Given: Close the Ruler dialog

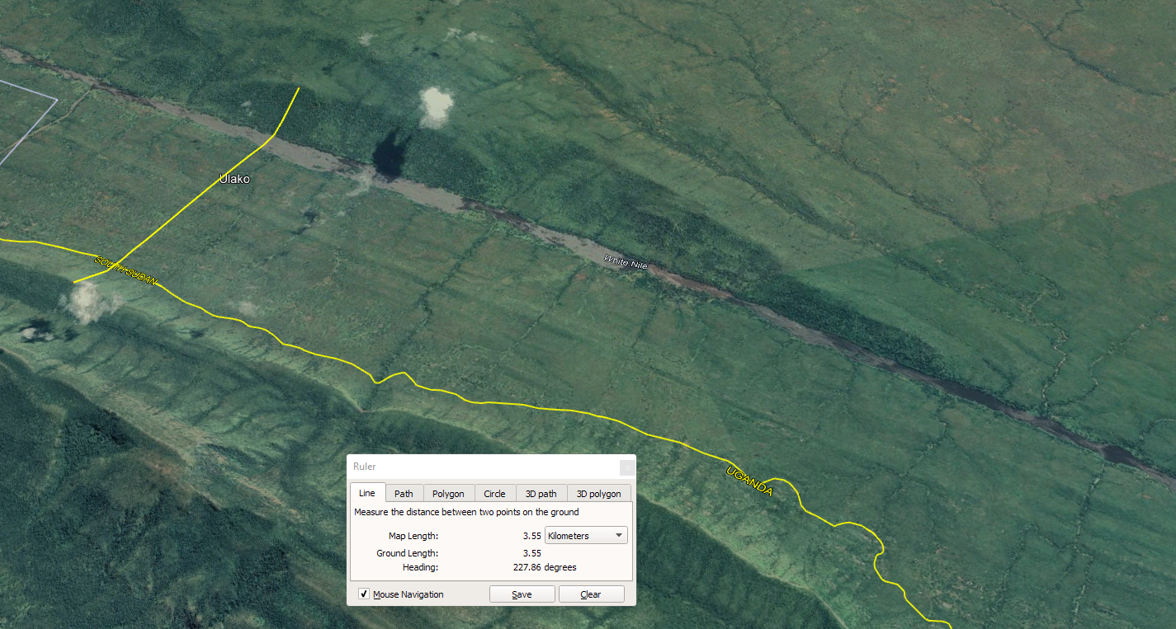Looking at the screenshot, I should pyautogui.click(x=626, y=467).
